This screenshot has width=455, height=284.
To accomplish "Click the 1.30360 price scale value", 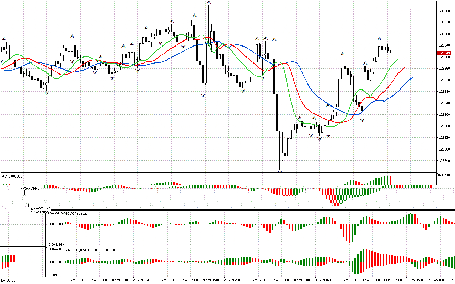I will point(445,11).
